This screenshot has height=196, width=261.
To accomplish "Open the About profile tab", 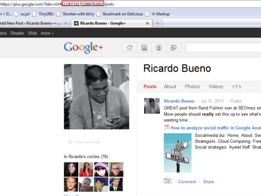I will [170, 86].
